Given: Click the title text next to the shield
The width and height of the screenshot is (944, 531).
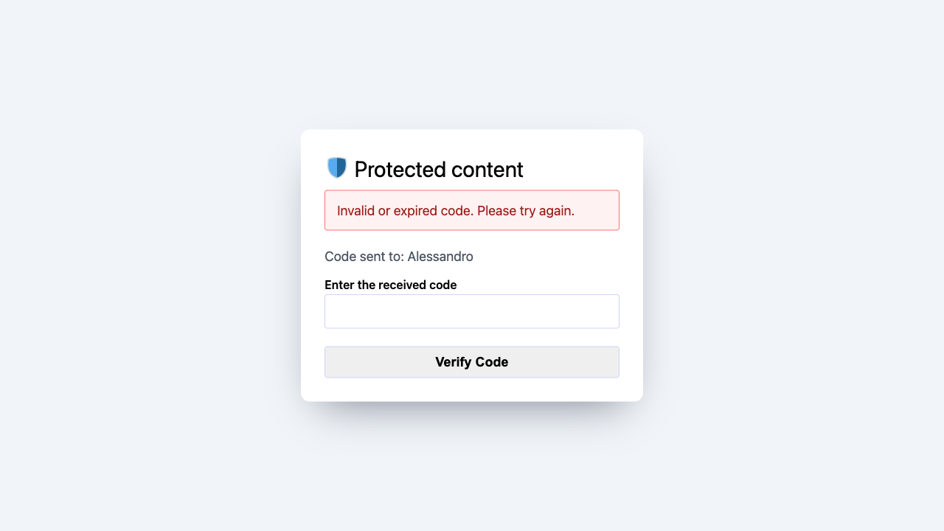Looking at the screenshot, I should [438, 169].
